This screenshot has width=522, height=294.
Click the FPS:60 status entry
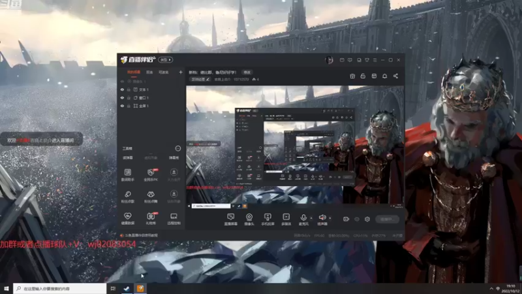[x=319, y=236]
